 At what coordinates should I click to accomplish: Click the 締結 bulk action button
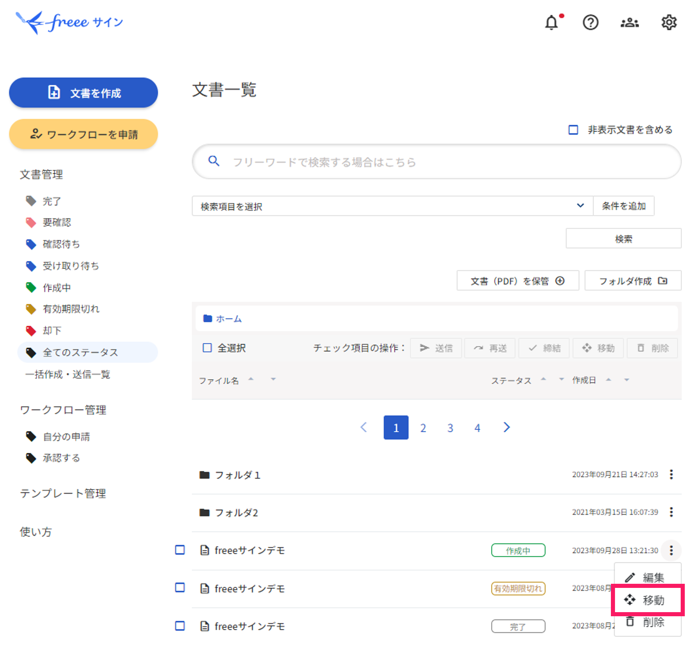pos(544,348)
